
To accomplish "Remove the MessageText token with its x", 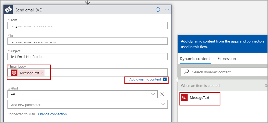I will click(x=42, y=73).
